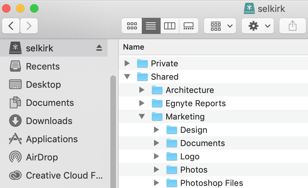Open Applications from the sidebar
Screen dimensions: 308x188
pos(52,139)
